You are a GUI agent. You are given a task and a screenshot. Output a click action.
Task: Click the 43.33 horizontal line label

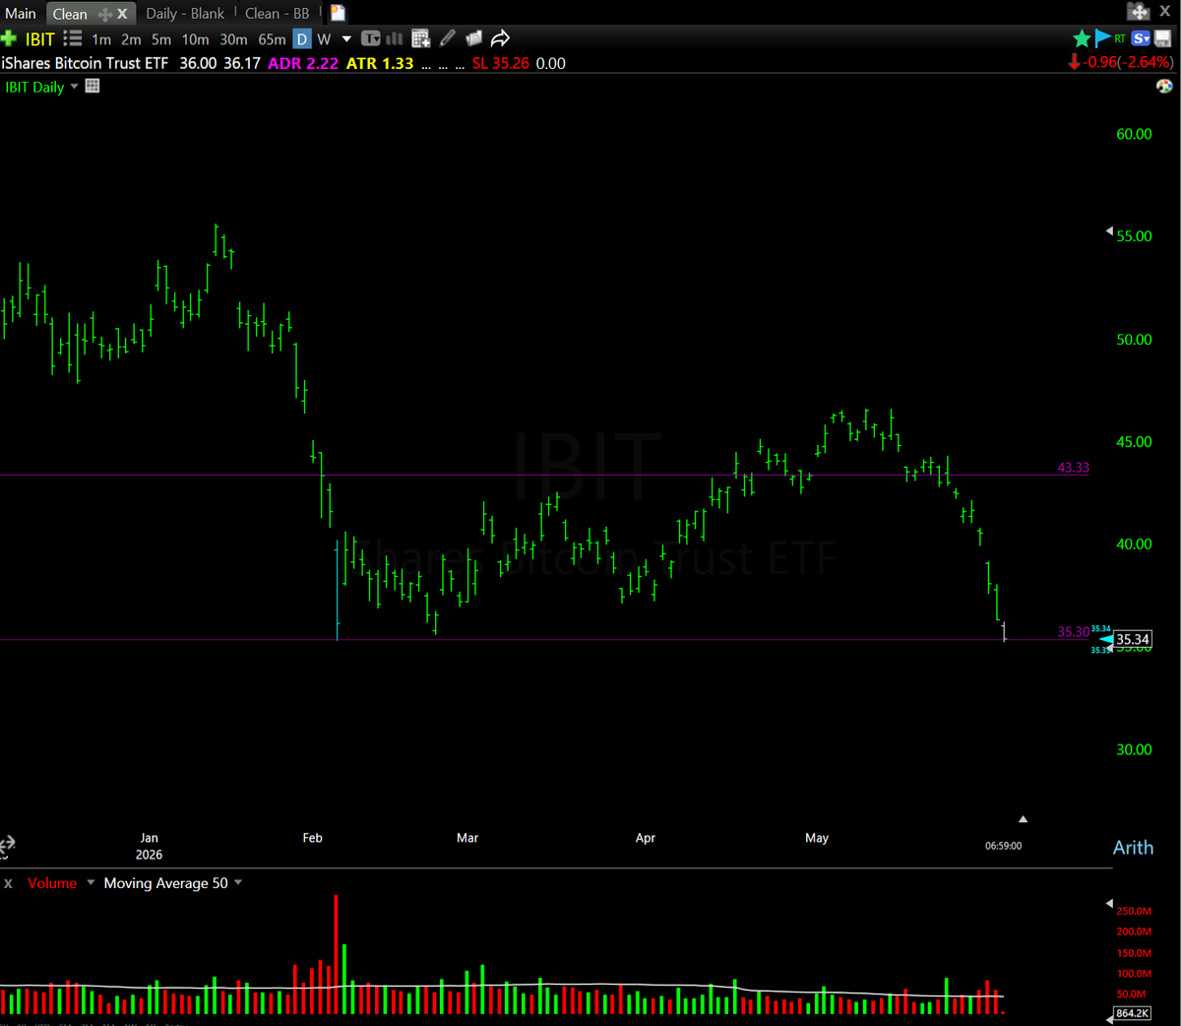(x=1074, y=468)
